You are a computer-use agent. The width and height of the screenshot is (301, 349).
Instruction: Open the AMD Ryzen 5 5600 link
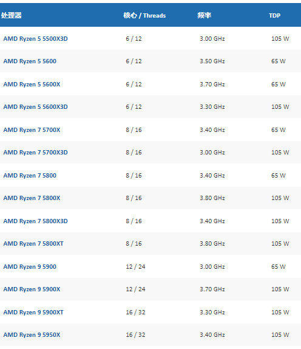point(30,61)
